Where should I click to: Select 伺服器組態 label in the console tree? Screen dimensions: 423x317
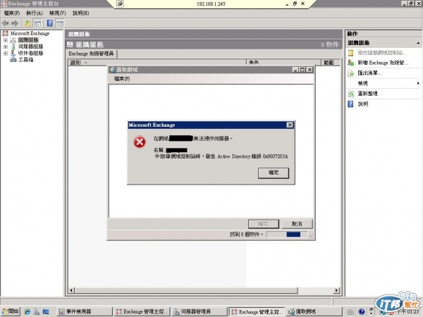30,46
